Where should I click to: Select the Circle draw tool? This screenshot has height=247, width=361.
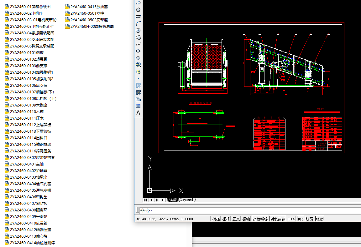pyautogui.click(x=138, y=30)
